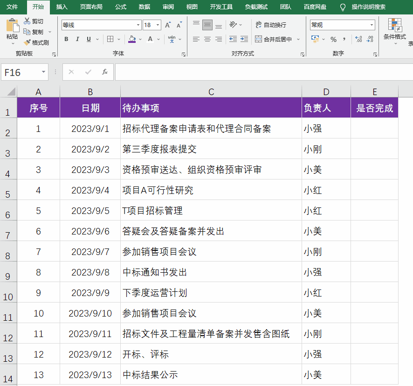Center text horizontally
This screenshot has width=413, height=386.
[207, 39]
